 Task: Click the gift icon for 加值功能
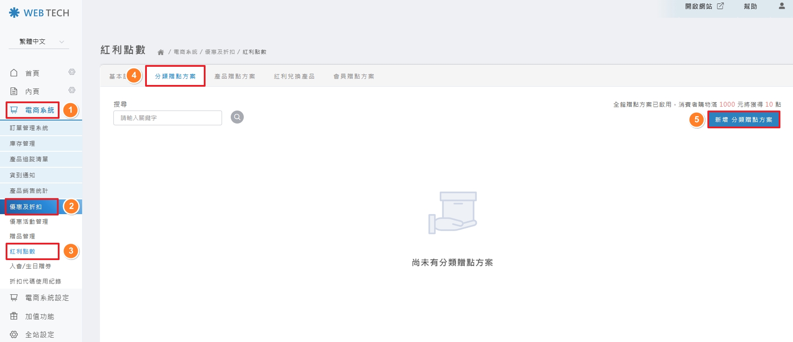pos(14,316)
